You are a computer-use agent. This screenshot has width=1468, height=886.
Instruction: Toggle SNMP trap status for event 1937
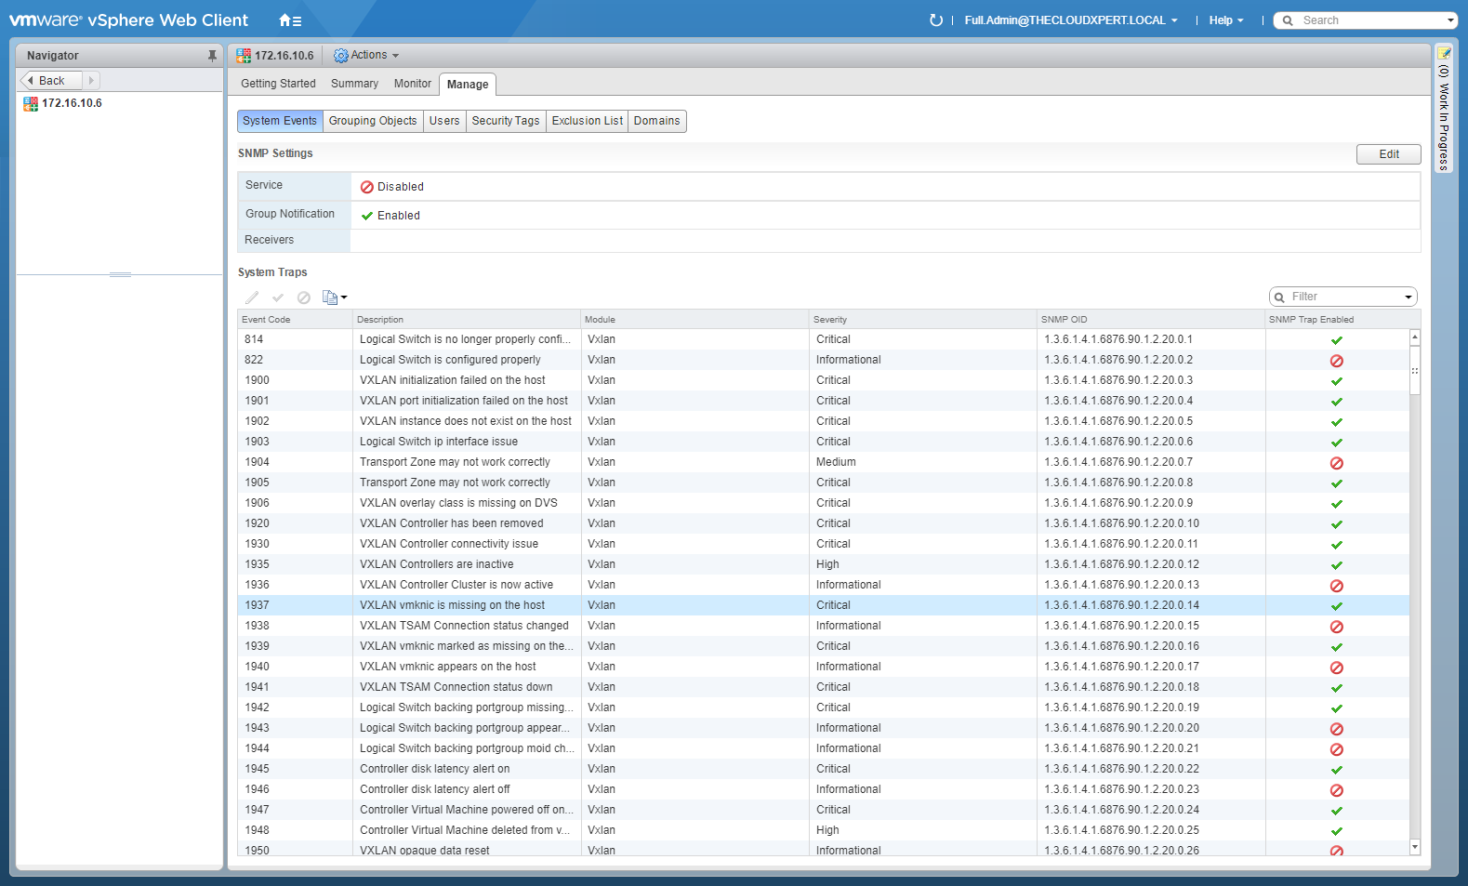click(x=1336, y=606)
